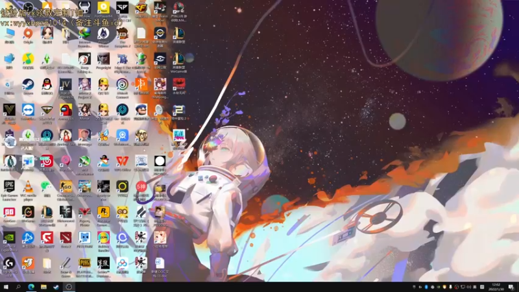Select the yellow folder on the desktop
Viewport: 519px width, 292px height.
47,263
